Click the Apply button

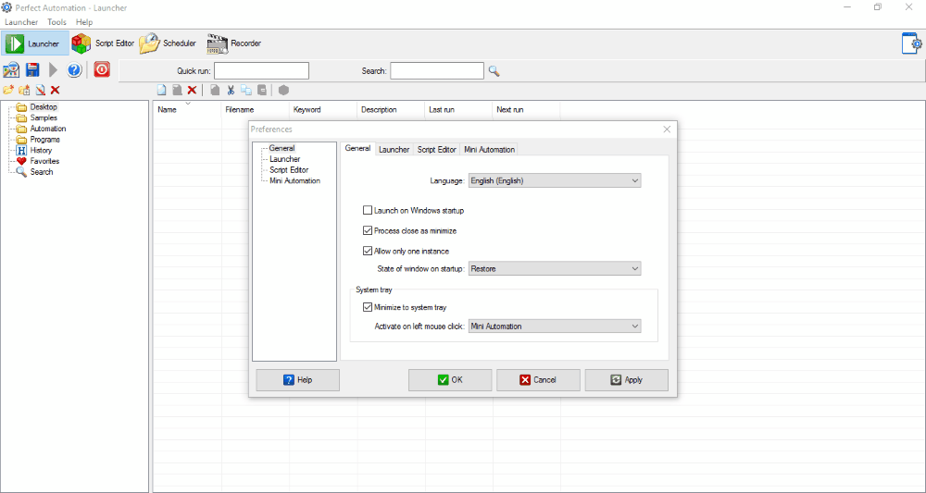[627, 380]
